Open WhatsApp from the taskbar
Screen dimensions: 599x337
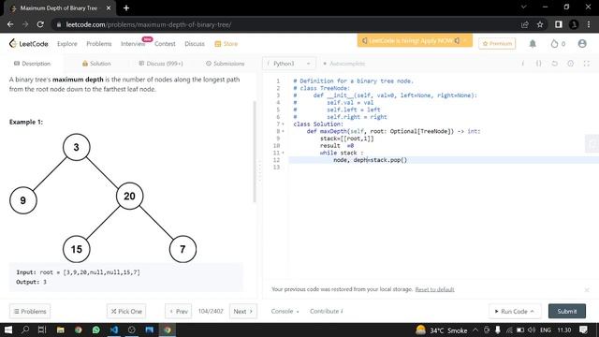pos(95,330)
